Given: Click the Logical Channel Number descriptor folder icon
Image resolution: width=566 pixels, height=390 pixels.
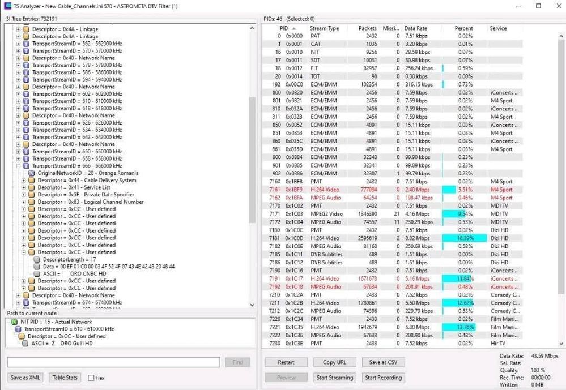Looking at the screenshot, I should tap(32, 202).
